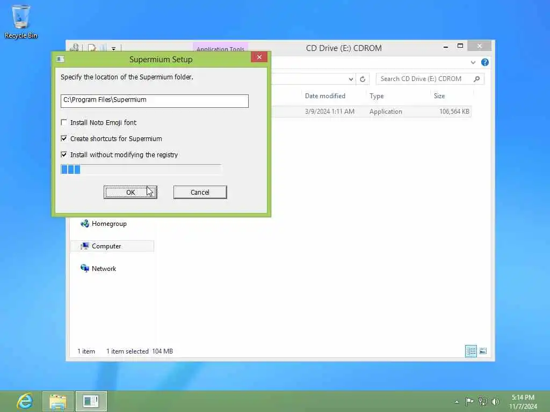Enable Install Noto Emoji font checkbox
550x412 pixels.
(64, 123)
